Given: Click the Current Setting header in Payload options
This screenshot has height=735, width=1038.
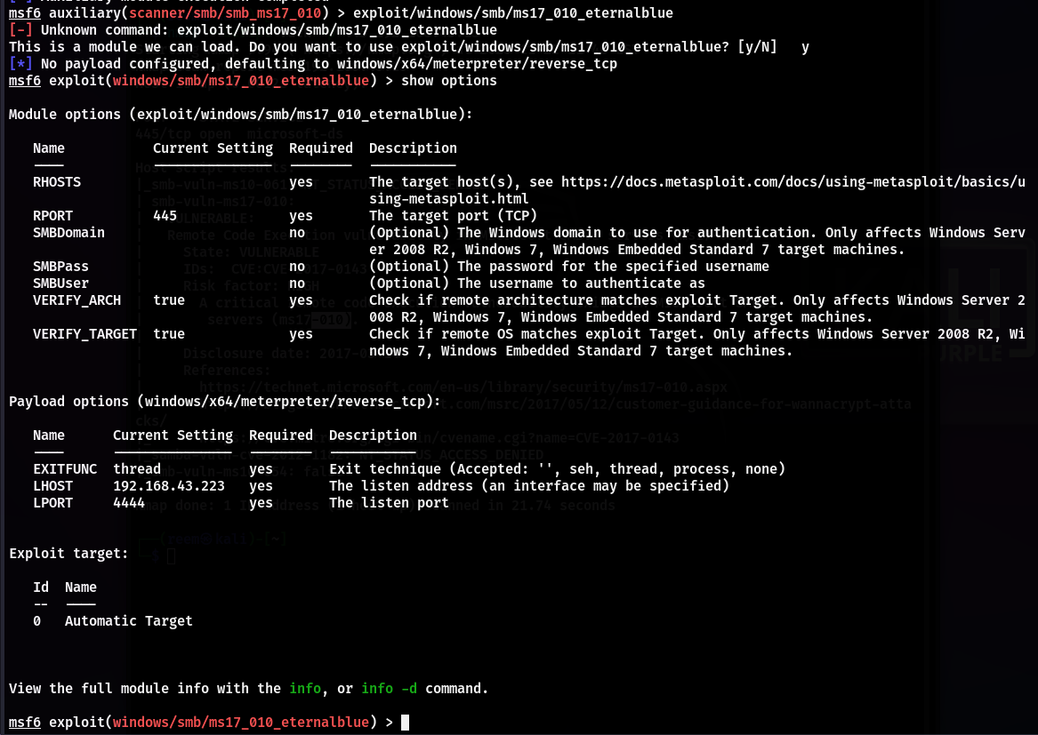Looking at the screenshot, I should pyautogui.click(x=173, y=435).
